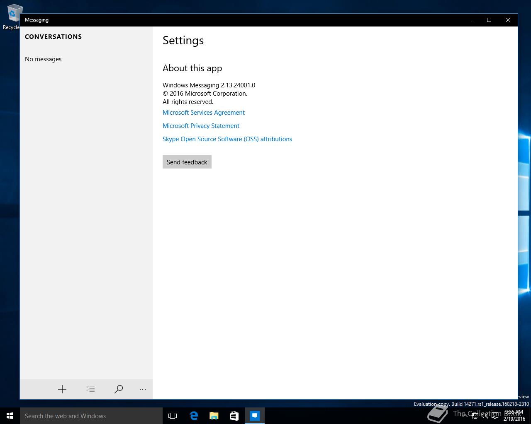531x424 pixels.
Task: Open Microsoft Privacy Statement link
Action: click(201, 126)
